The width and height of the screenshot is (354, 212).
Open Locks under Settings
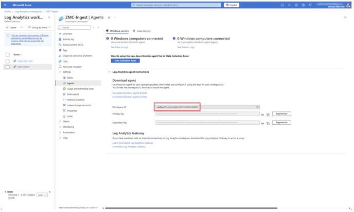point(69,116)
